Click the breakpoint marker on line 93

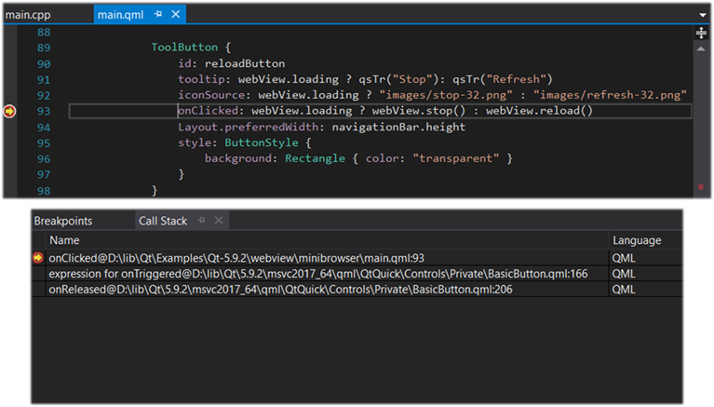[10, 111]
